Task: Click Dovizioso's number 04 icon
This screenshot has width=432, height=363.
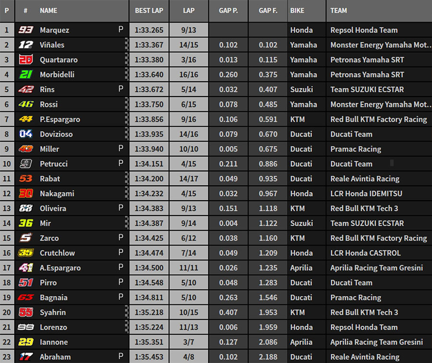Action: tap(25, 134)
